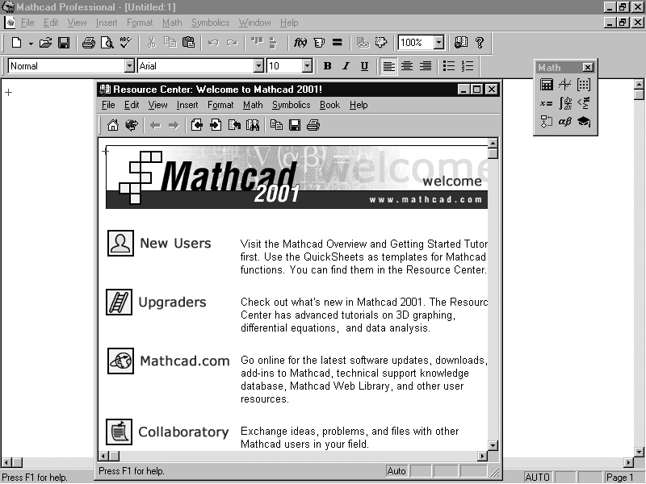Open the Insert menu in the main menu bar
Screen dimensions: 646x484
click(x=107, y=23)
